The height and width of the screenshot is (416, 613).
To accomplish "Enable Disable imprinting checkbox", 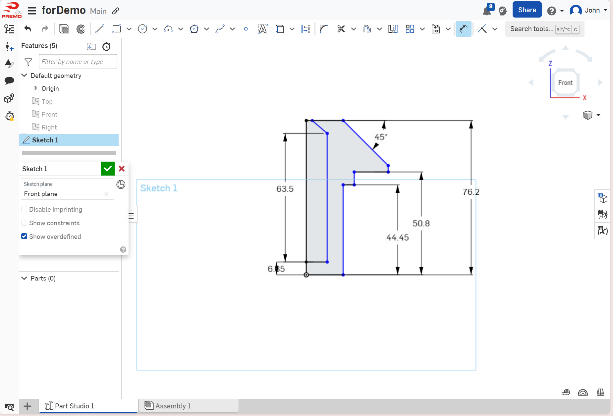I will (24, 209).
